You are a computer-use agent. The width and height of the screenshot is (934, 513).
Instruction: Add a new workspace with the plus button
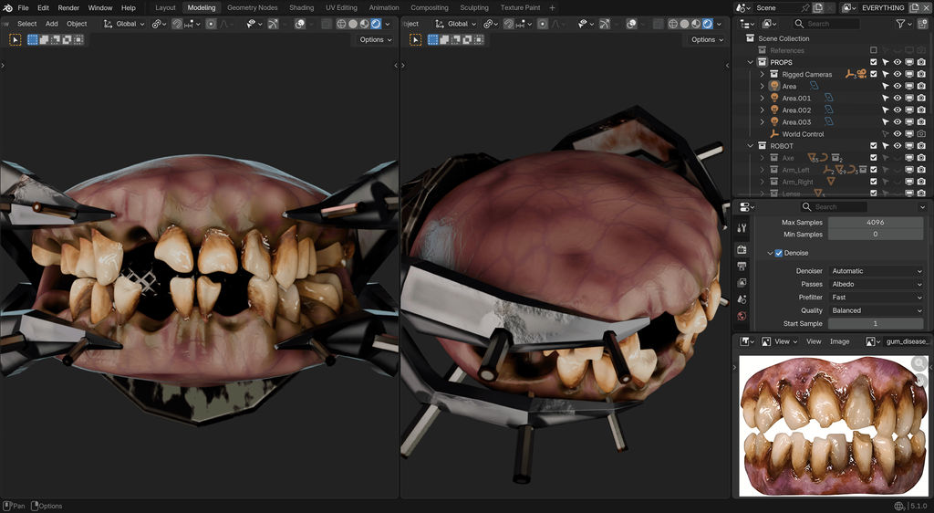pyautogui.click(x=552, y=7)
